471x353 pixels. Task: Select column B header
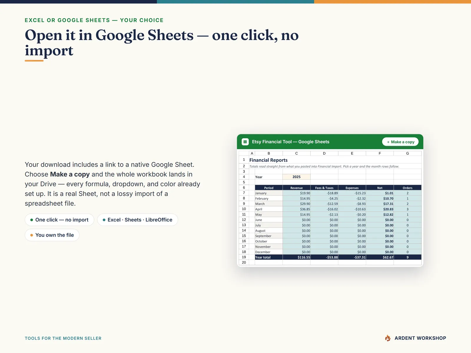pos(269,153)
